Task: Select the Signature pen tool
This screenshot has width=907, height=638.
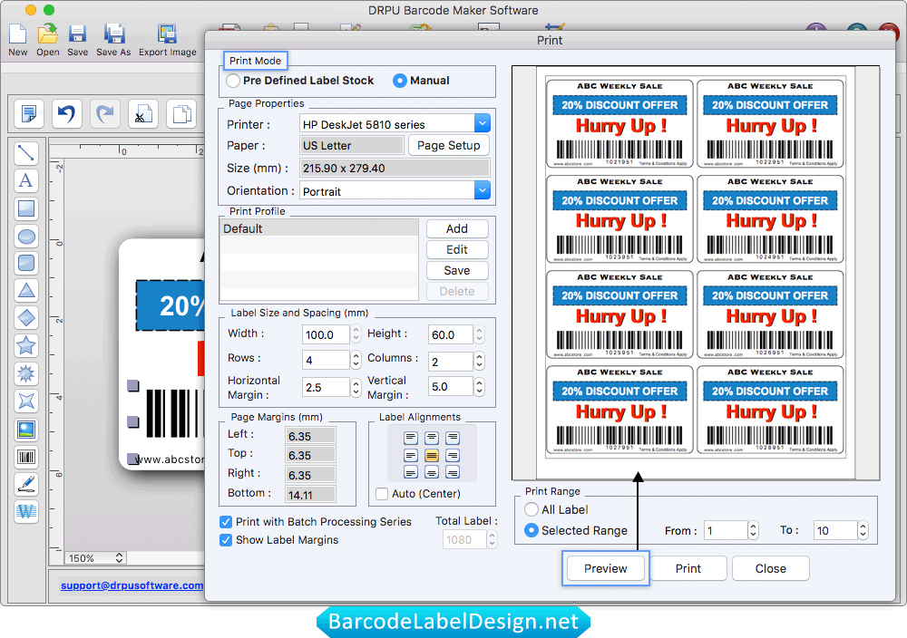Action: pos(26,484)
